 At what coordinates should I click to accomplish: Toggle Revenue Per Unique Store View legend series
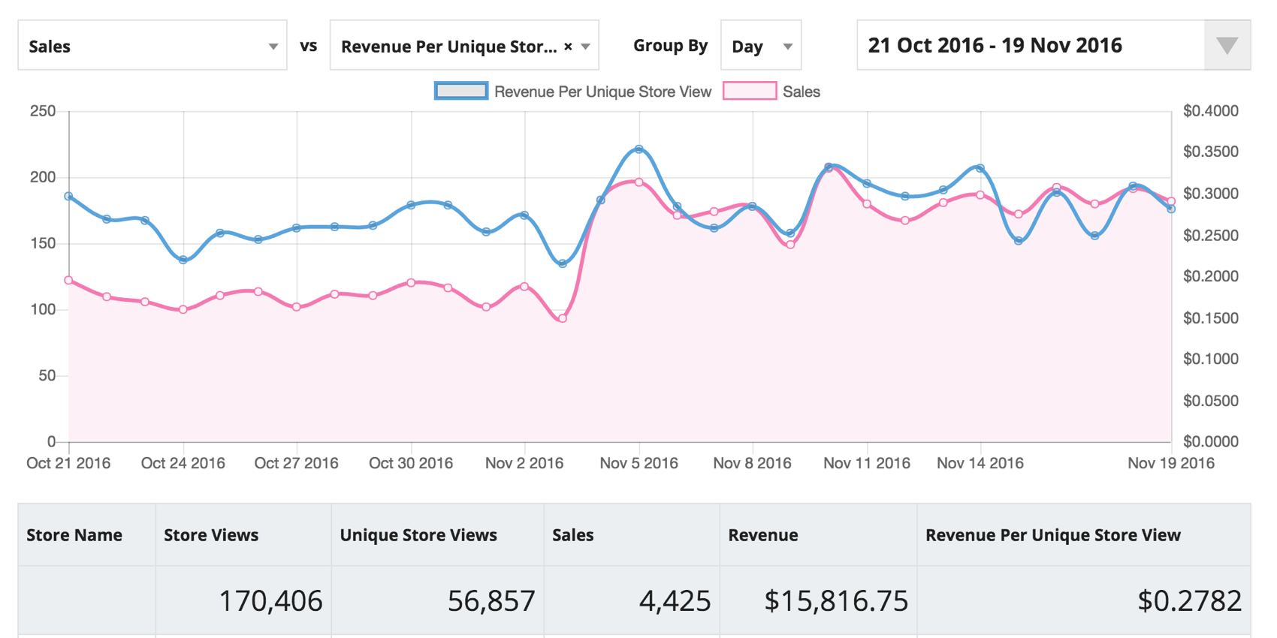pos(602,92)
